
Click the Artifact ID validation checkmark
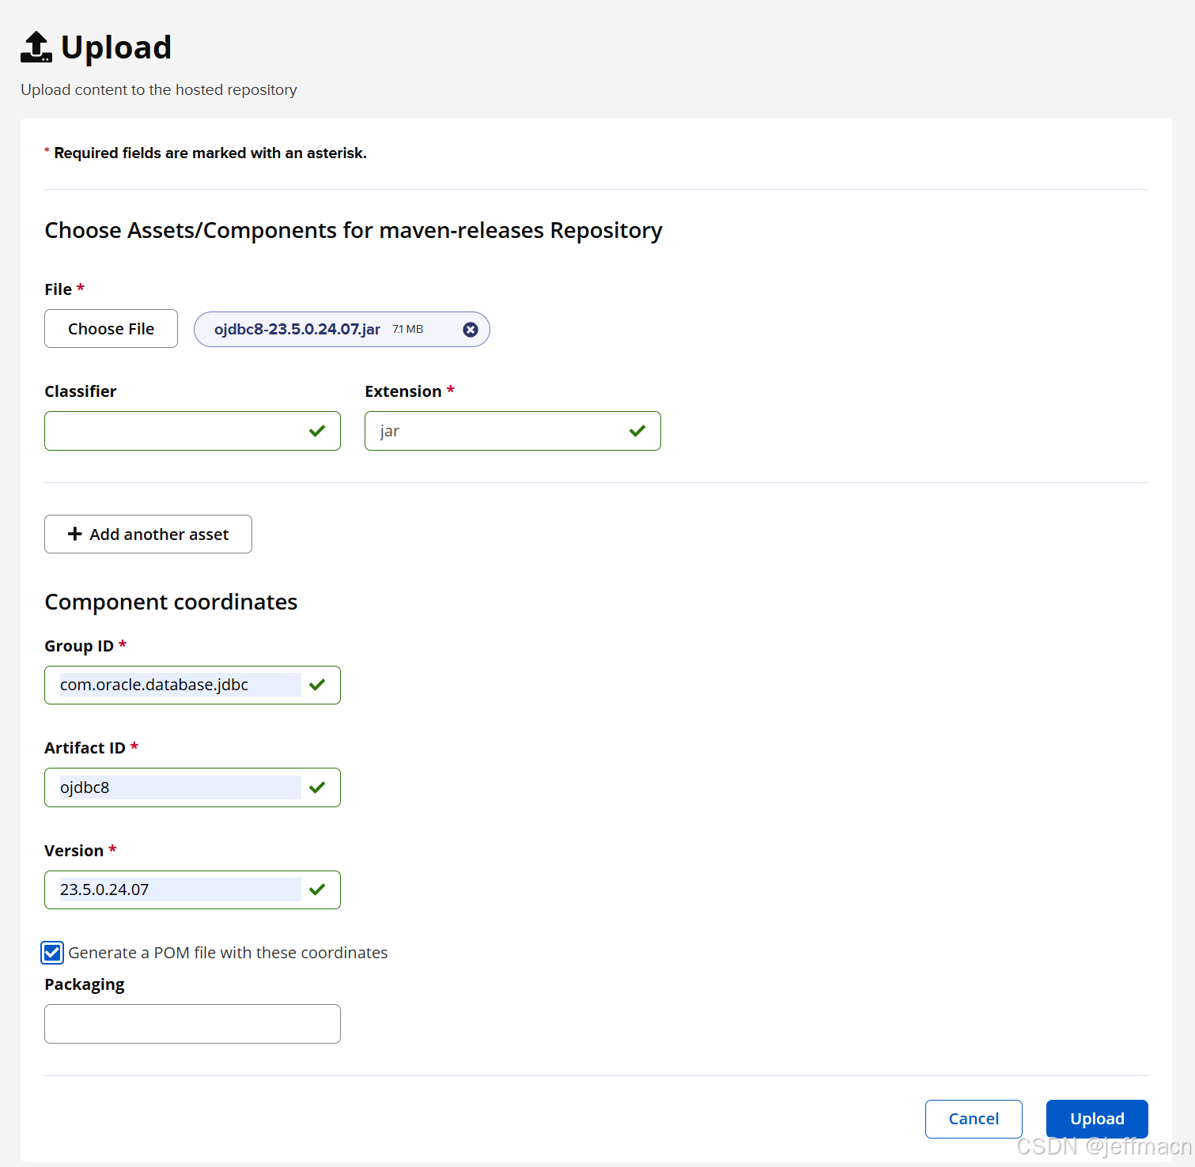[317, 787]
